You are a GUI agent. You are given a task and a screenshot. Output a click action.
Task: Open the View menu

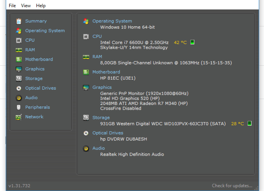click(26, 6)
